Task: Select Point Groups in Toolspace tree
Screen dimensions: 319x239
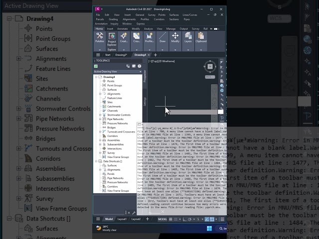Action: (x=115, y=85)
